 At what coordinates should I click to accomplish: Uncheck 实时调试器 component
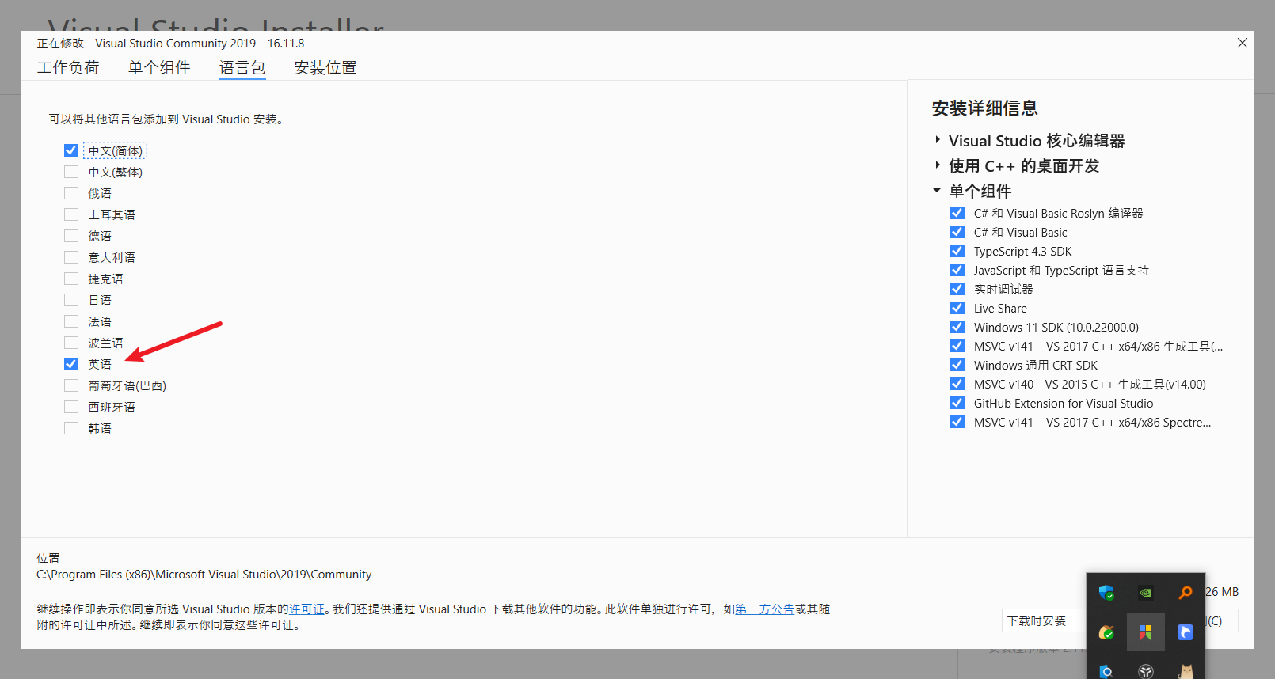pos(957,289)
